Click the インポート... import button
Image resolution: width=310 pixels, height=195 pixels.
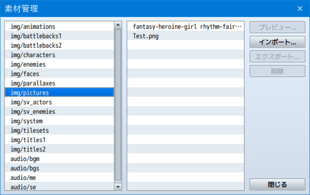pyautogui.click(x=277, y=42)
